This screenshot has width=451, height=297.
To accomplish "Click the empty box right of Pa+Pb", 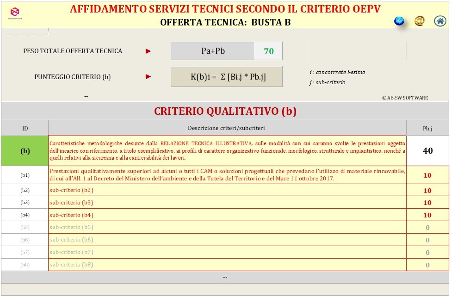I will point(357,51).
